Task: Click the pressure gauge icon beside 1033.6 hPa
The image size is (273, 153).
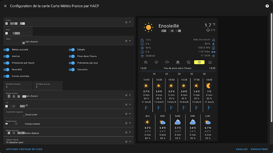Action: [213, 48]
